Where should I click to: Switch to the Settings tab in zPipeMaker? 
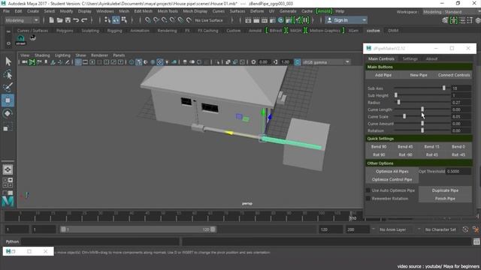point(410,58)
